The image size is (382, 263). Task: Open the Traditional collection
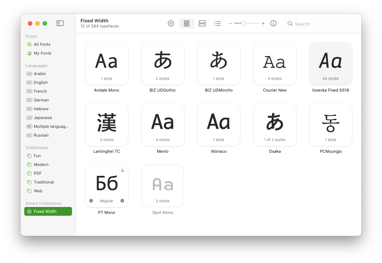click(48, 182)
